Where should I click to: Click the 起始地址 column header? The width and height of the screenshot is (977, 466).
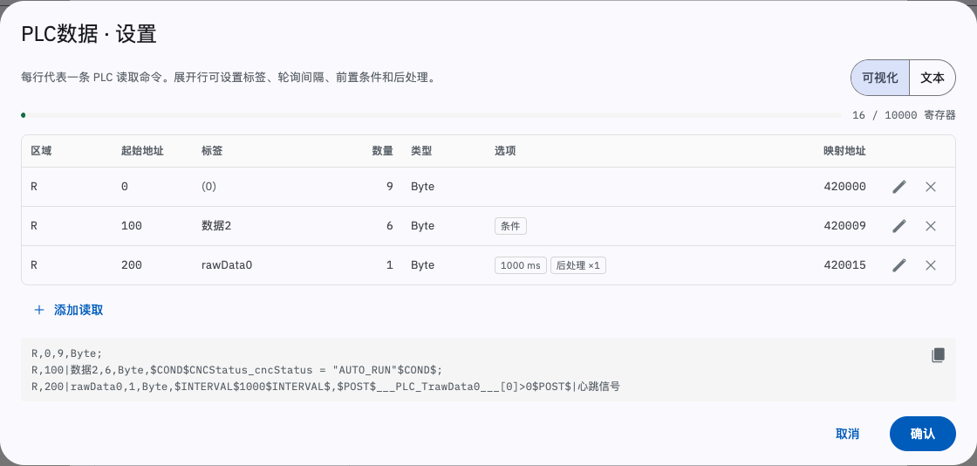coord(142,151)
